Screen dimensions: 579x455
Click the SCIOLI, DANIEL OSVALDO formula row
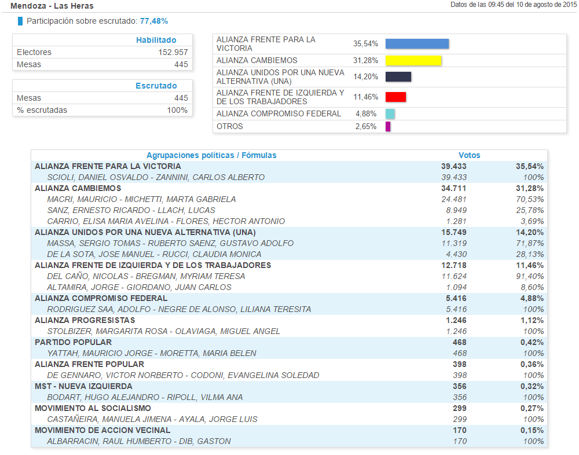pos(156,177)
